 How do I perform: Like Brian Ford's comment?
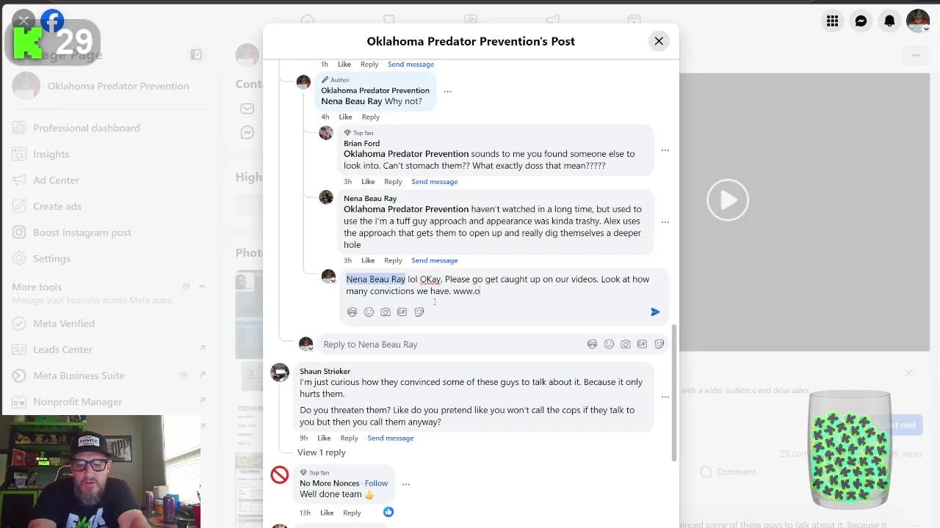368,182
